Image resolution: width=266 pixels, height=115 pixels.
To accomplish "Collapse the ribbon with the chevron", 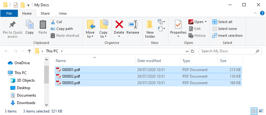I will coord(255,13).
